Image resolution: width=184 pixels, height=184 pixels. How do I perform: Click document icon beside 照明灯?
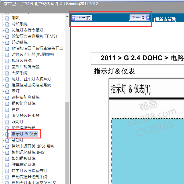[7, 122]
